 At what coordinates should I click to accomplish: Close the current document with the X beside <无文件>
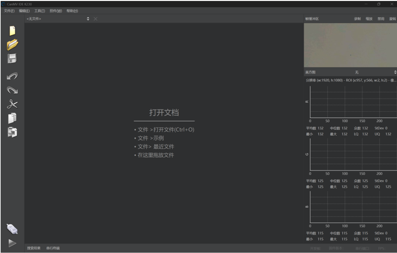[95, 19]
